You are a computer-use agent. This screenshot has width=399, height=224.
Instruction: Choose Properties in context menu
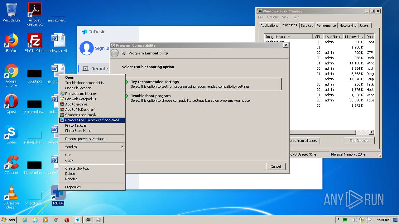92,187
